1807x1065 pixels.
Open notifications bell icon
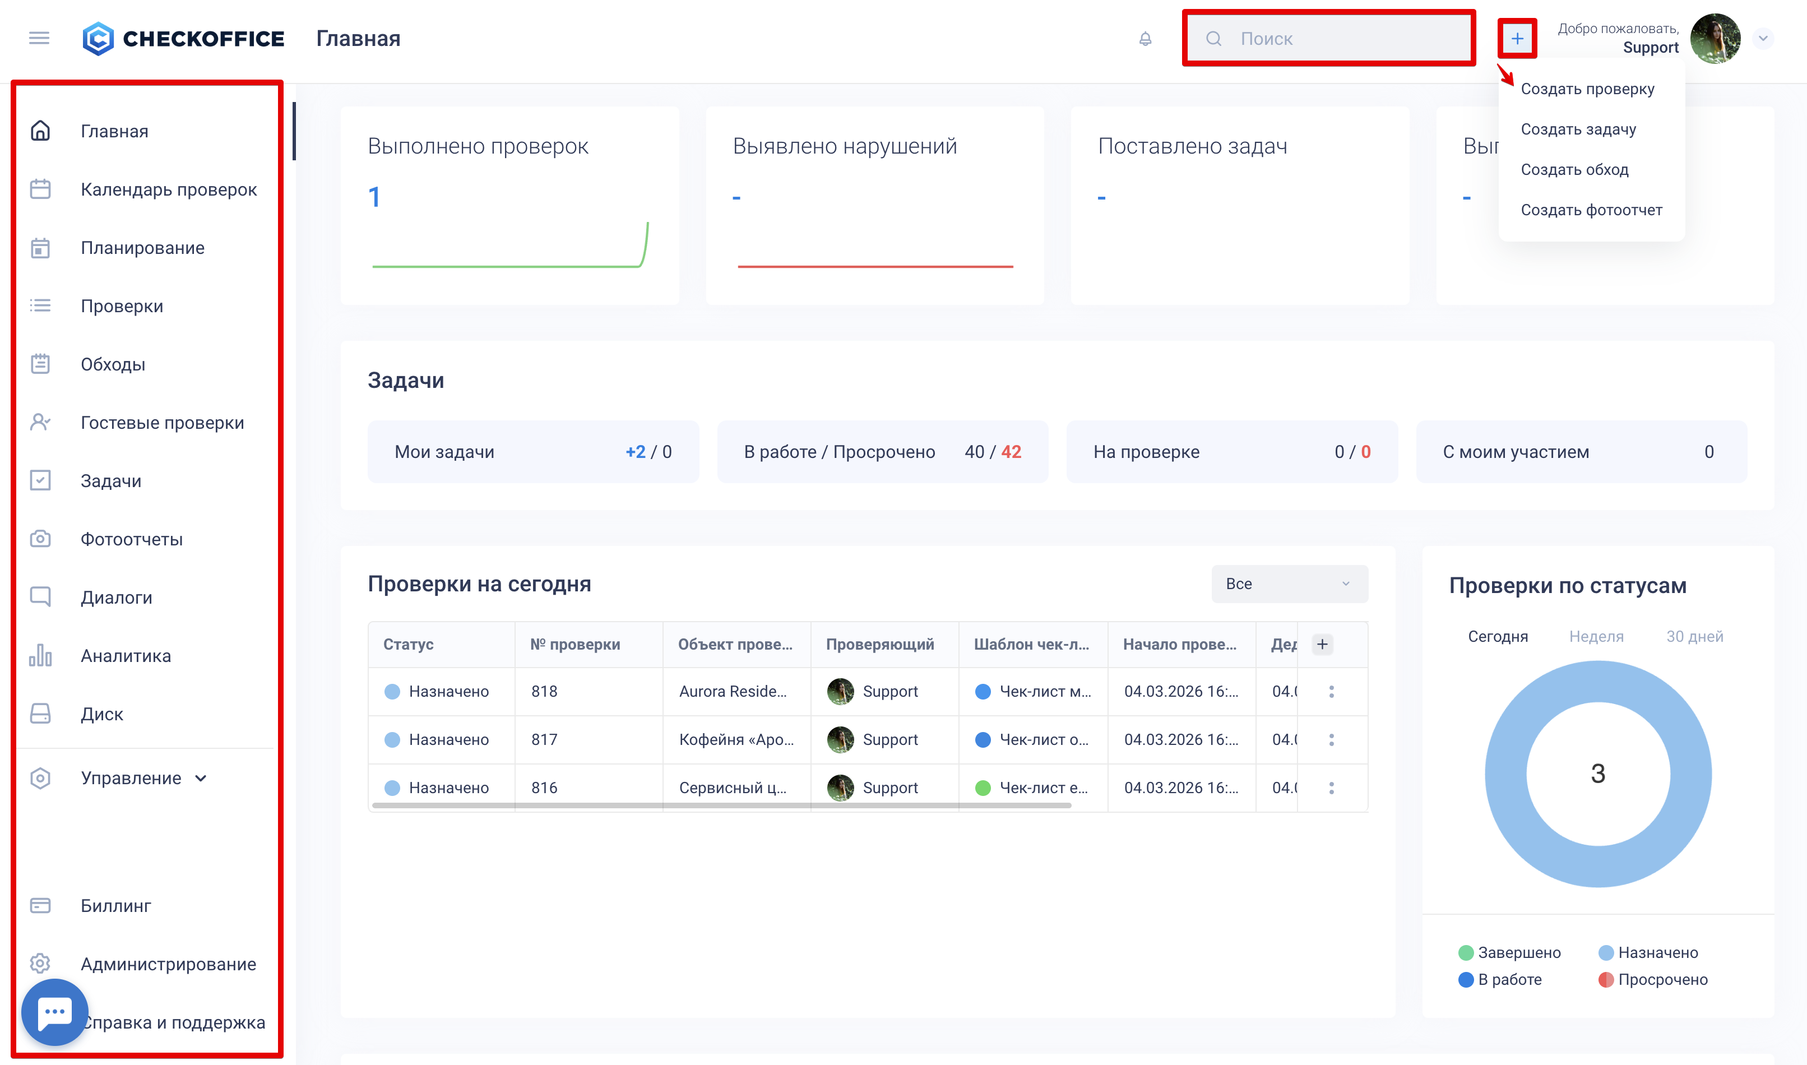[x=1145, y=39]
